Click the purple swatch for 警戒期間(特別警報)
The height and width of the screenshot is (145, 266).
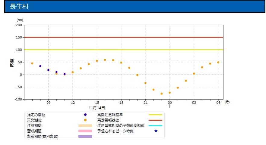pyautogui.click(x=85, y=136)
